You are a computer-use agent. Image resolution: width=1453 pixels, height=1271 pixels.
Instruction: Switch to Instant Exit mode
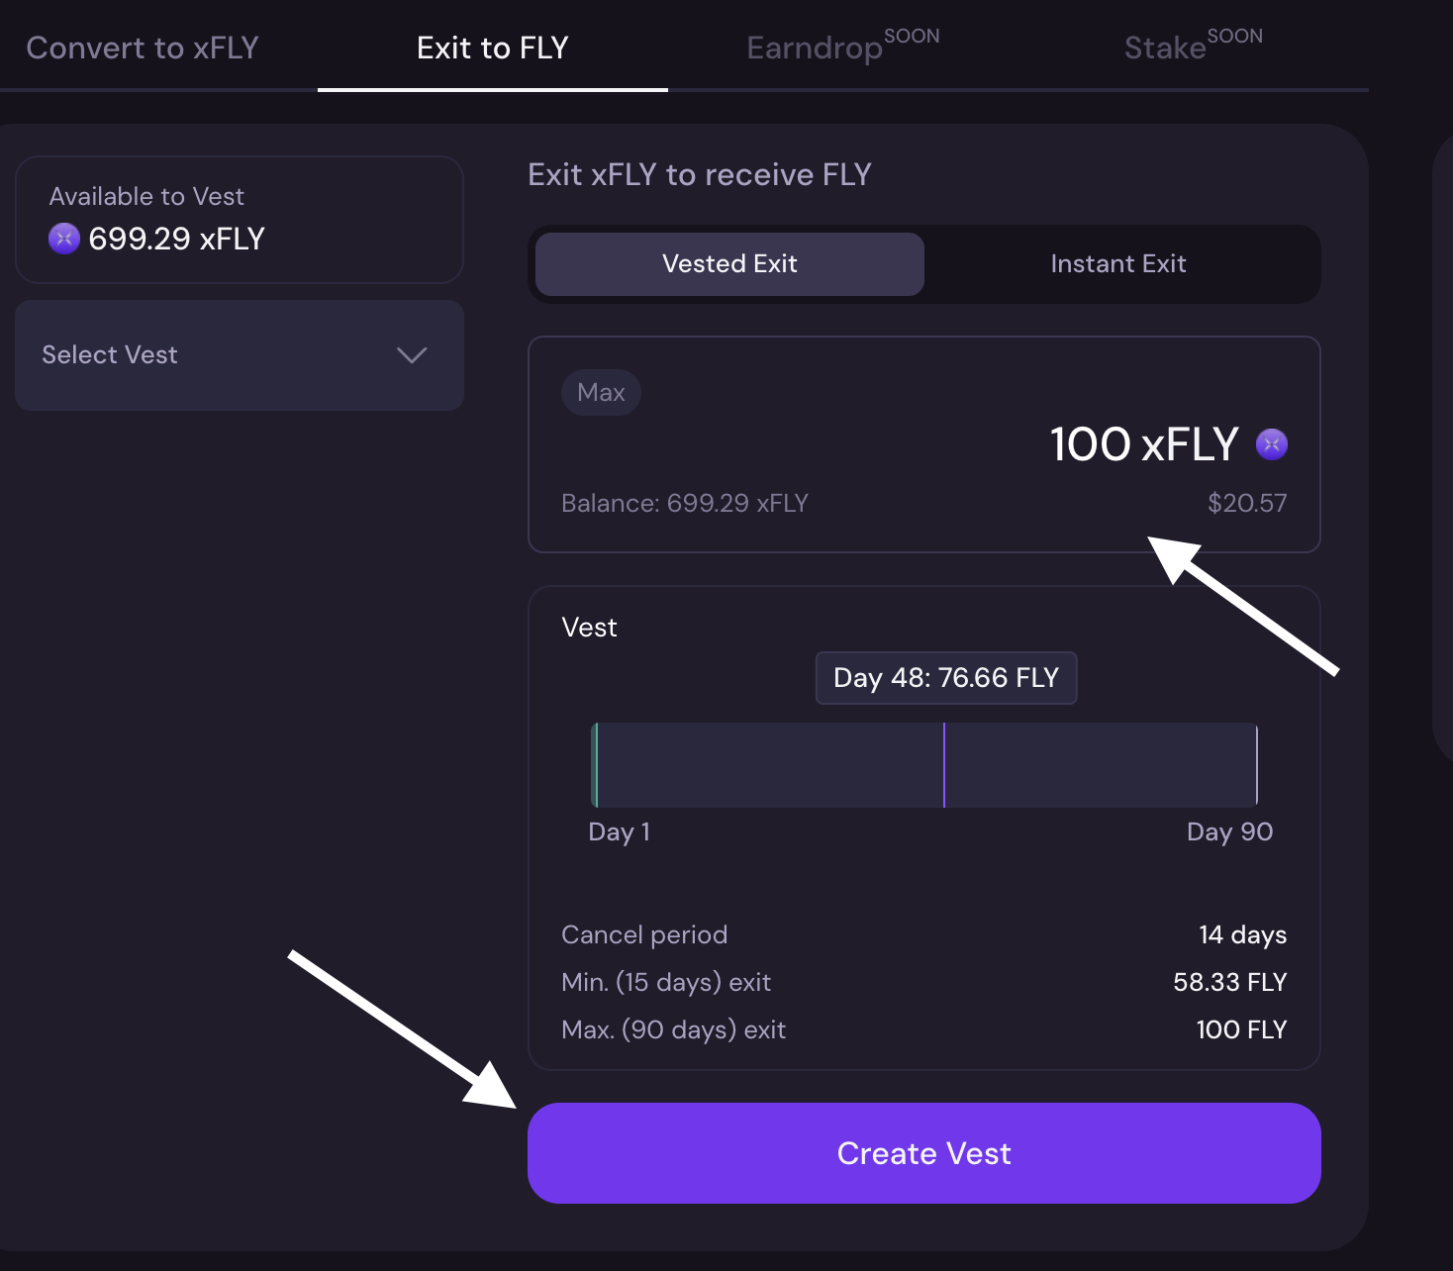1117,264
